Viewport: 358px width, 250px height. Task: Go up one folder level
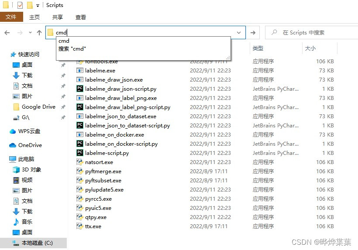tap(39, 33)
